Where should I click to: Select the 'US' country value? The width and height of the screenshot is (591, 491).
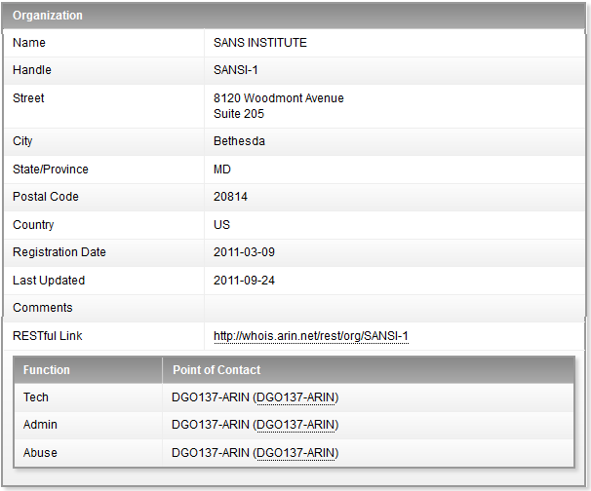pos(221,225)
